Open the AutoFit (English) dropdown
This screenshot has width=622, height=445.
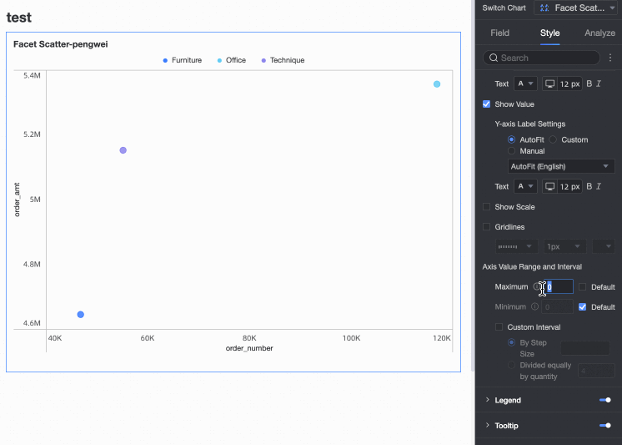click(561, 166)
